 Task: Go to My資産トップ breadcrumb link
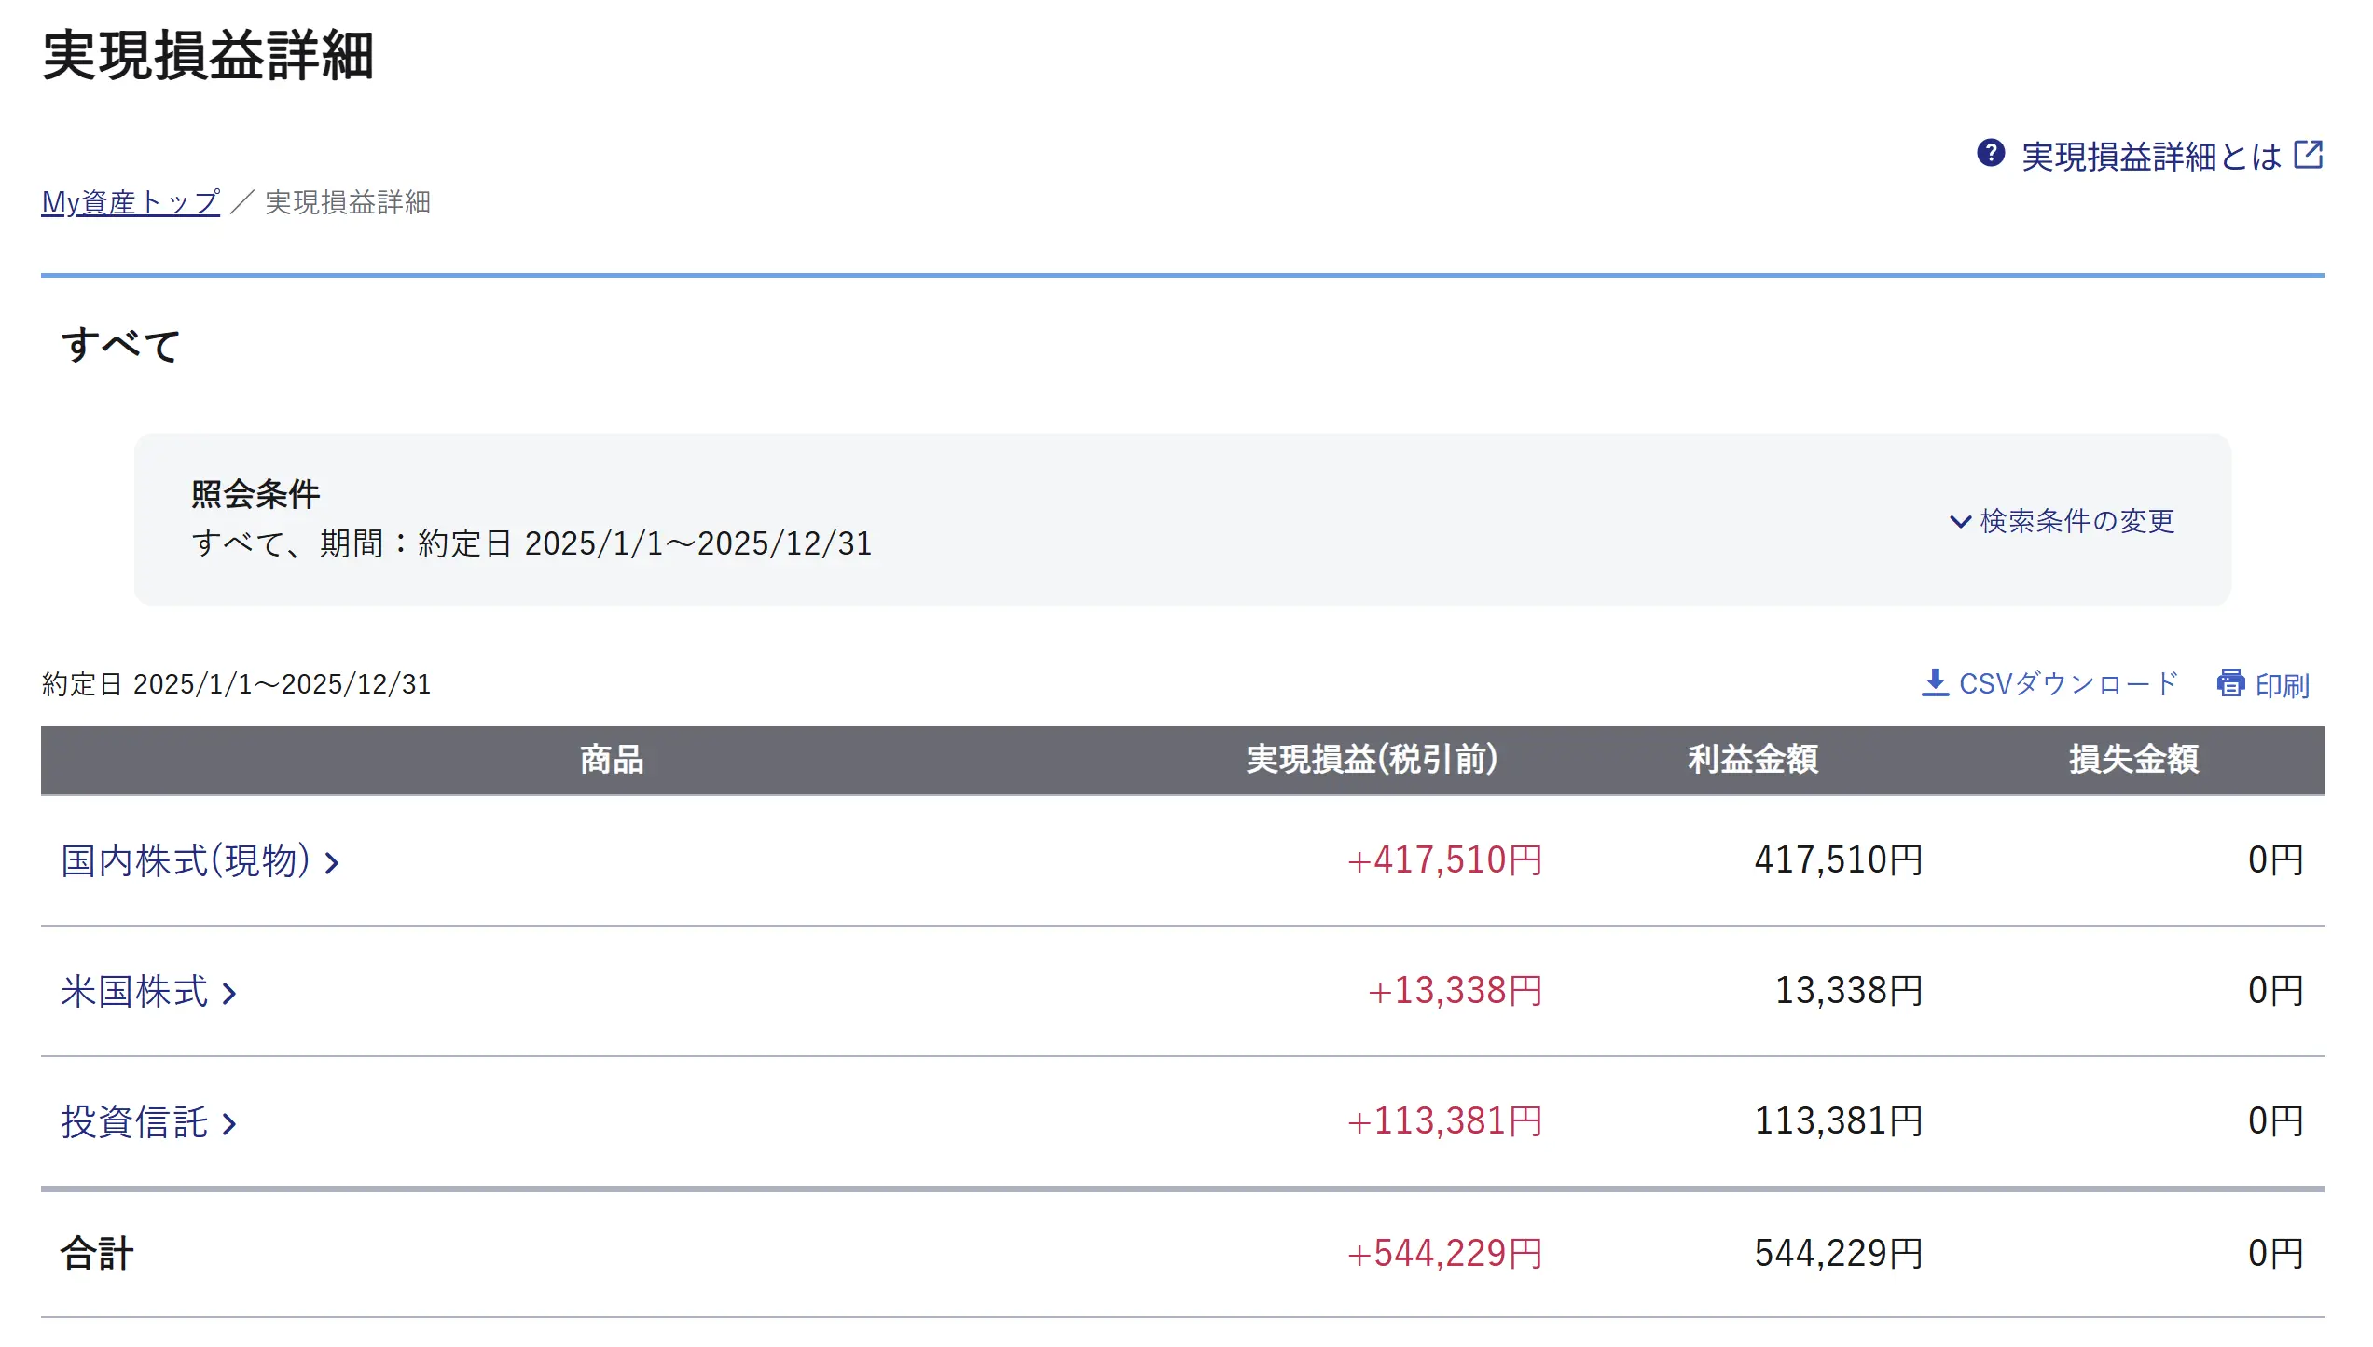click(131, 202)
